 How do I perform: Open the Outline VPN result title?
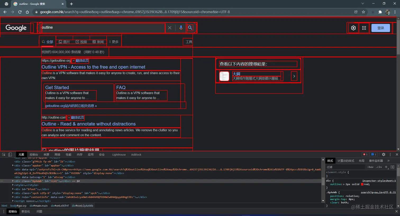[x=93, y=67]
